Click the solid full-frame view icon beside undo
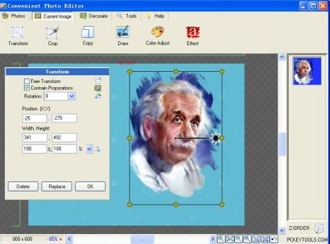330x244 pixels. 265,239
